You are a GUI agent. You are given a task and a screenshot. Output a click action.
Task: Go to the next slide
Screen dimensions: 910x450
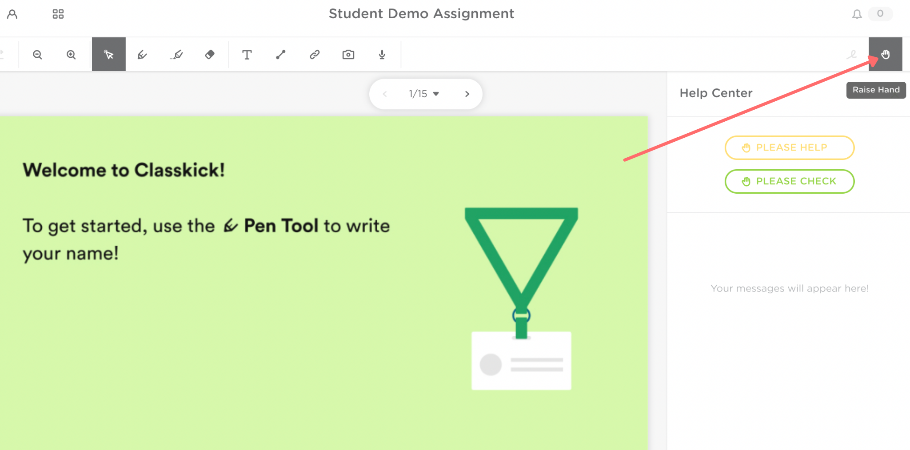(x=467, y=94)
